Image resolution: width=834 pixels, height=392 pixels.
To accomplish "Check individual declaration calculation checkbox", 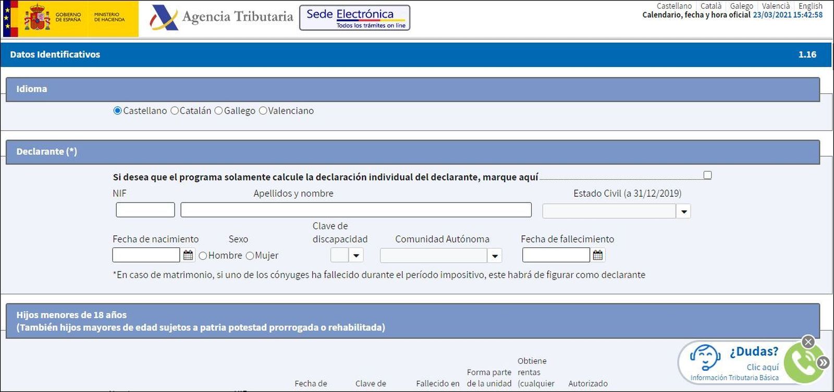I will [x=707, y=175].
